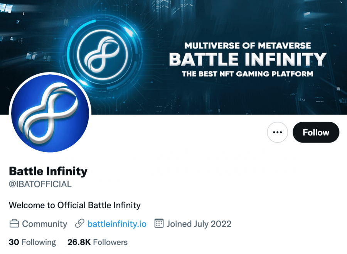Click the glowing infinity logo in banner
Image resolution: width=347 pixels, height=254 pixels.
click(103, 54)
